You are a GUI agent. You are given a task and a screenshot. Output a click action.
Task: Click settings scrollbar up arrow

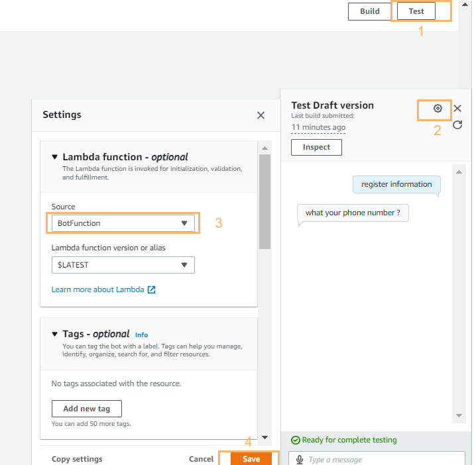(265, 148)
